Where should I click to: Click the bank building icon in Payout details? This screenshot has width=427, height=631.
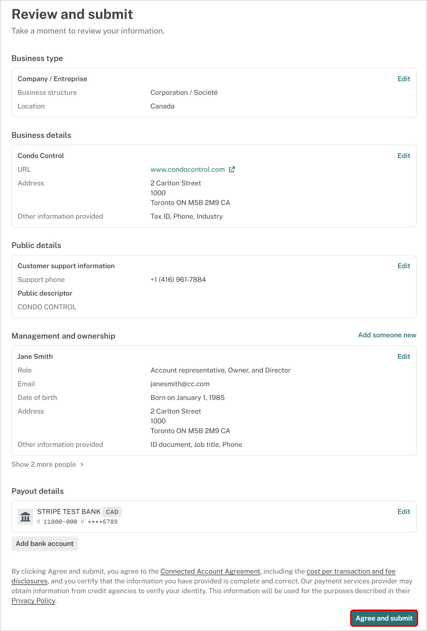25,517
